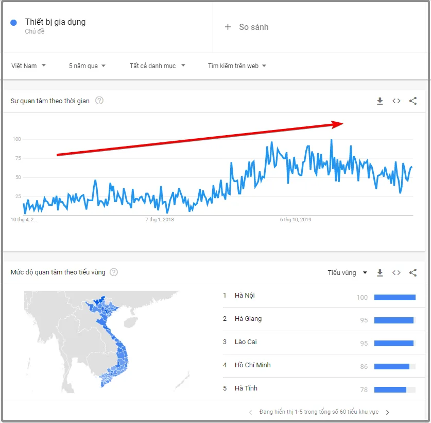The height and width of the screenshot is (423, 431).
Task: Expand the 5 năm qua time range dropdown
Action: pos(87,66)
